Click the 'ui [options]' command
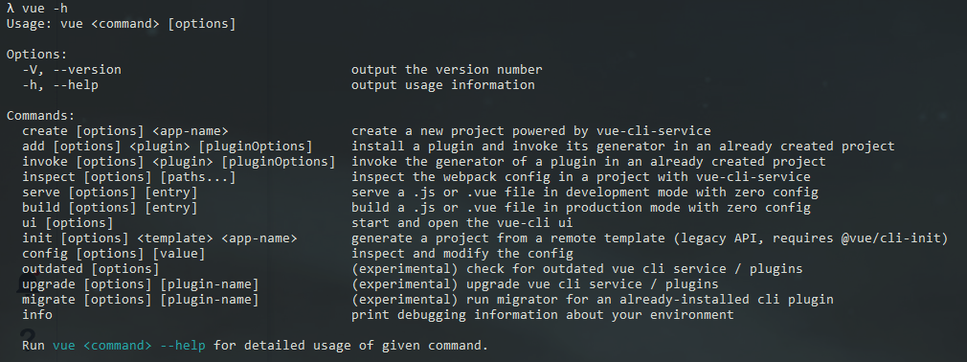 coord(68,222)
